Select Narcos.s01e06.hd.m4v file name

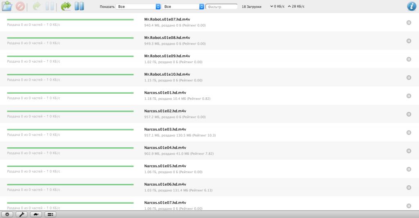[165, 184]
